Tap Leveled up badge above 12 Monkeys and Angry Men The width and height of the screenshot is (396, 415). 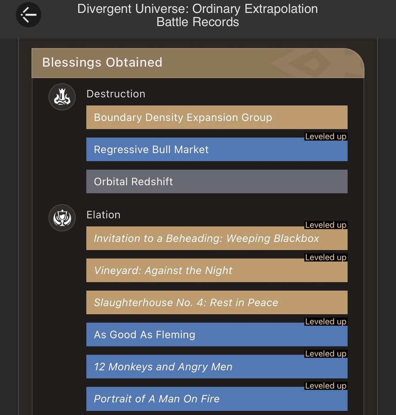tap(326, 354)
